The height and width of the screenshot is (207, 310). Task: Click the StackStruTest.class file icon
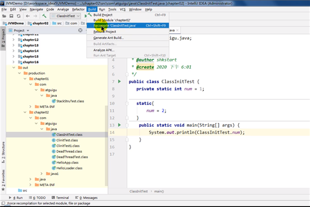click(x=53, y=101)
